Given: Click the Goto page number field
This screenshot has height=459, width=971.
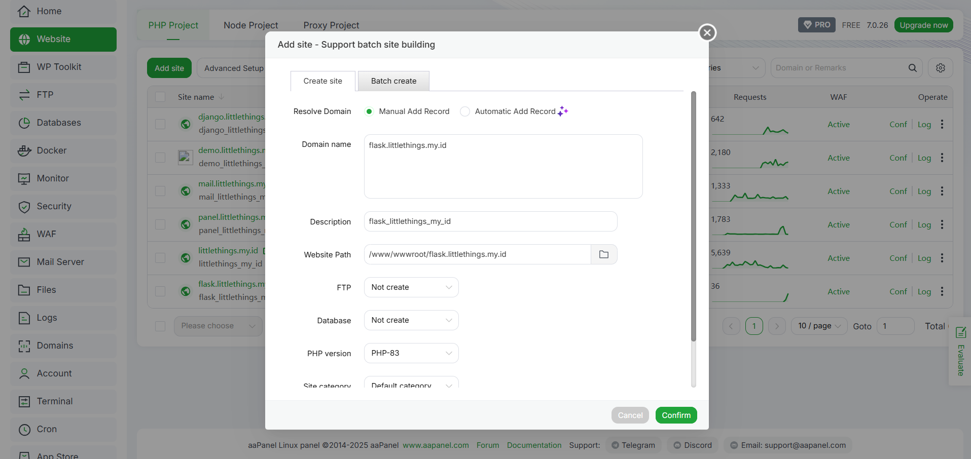Looking at the screenshot, I should (895, 326).
